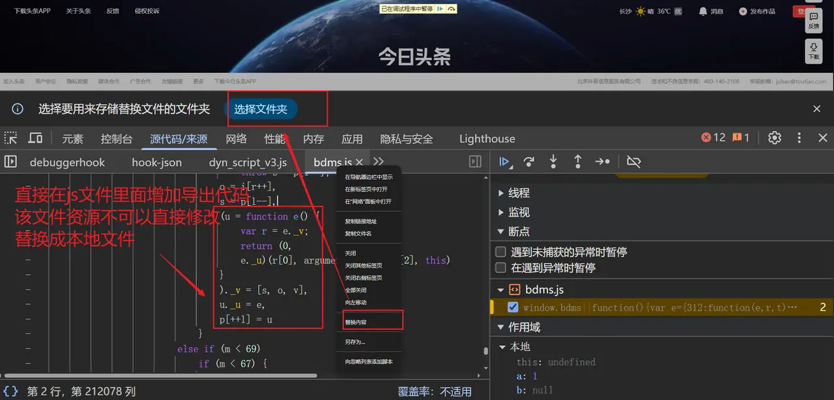This screenshot has height=400, width=834.
Task: Open DevTools settings gear
Action: [774, 138]
